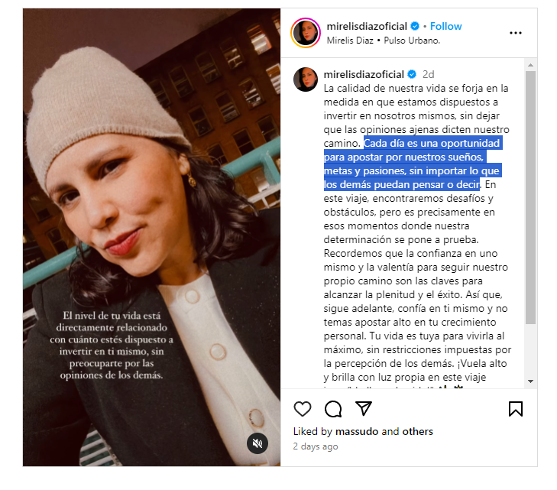Viewport: 557px width, 490px height.
Task: Open comments using the speech bubble icon
Action: [333, 409]
